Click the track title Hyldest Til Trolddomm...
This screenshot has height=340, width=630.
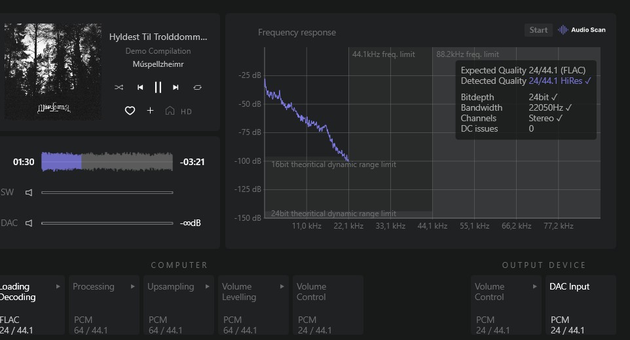coord(158,37)
